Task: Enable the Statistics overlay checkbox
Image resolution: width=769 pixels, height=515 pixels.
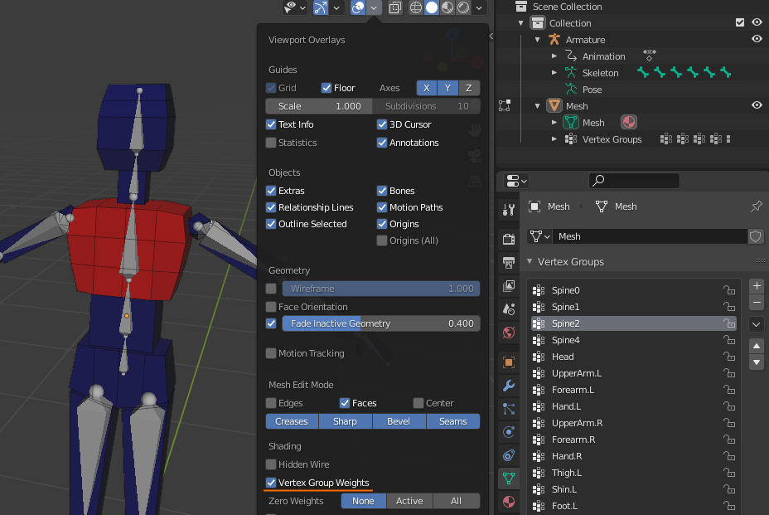Action: 270,142
